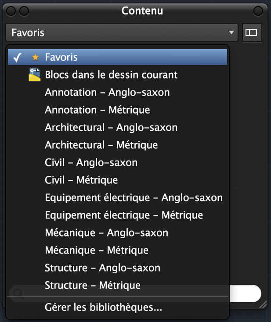Toggle the panel layout view button
Image resolution: width=271 pixels, height=322 pixels.
tap(252, 32)
